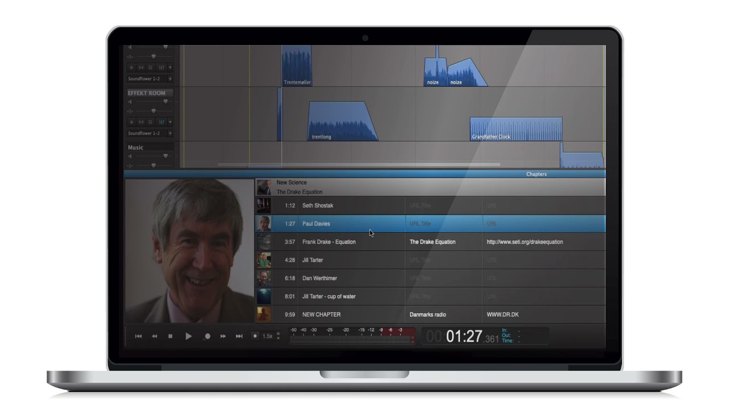Open effects mixer icon of track above EFFEKT ROOM
The width and height of the screenshot is (729, 410).
click(161, 67)
